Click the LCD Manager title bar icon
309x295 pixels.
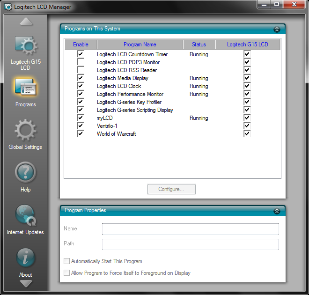point(8,7)
